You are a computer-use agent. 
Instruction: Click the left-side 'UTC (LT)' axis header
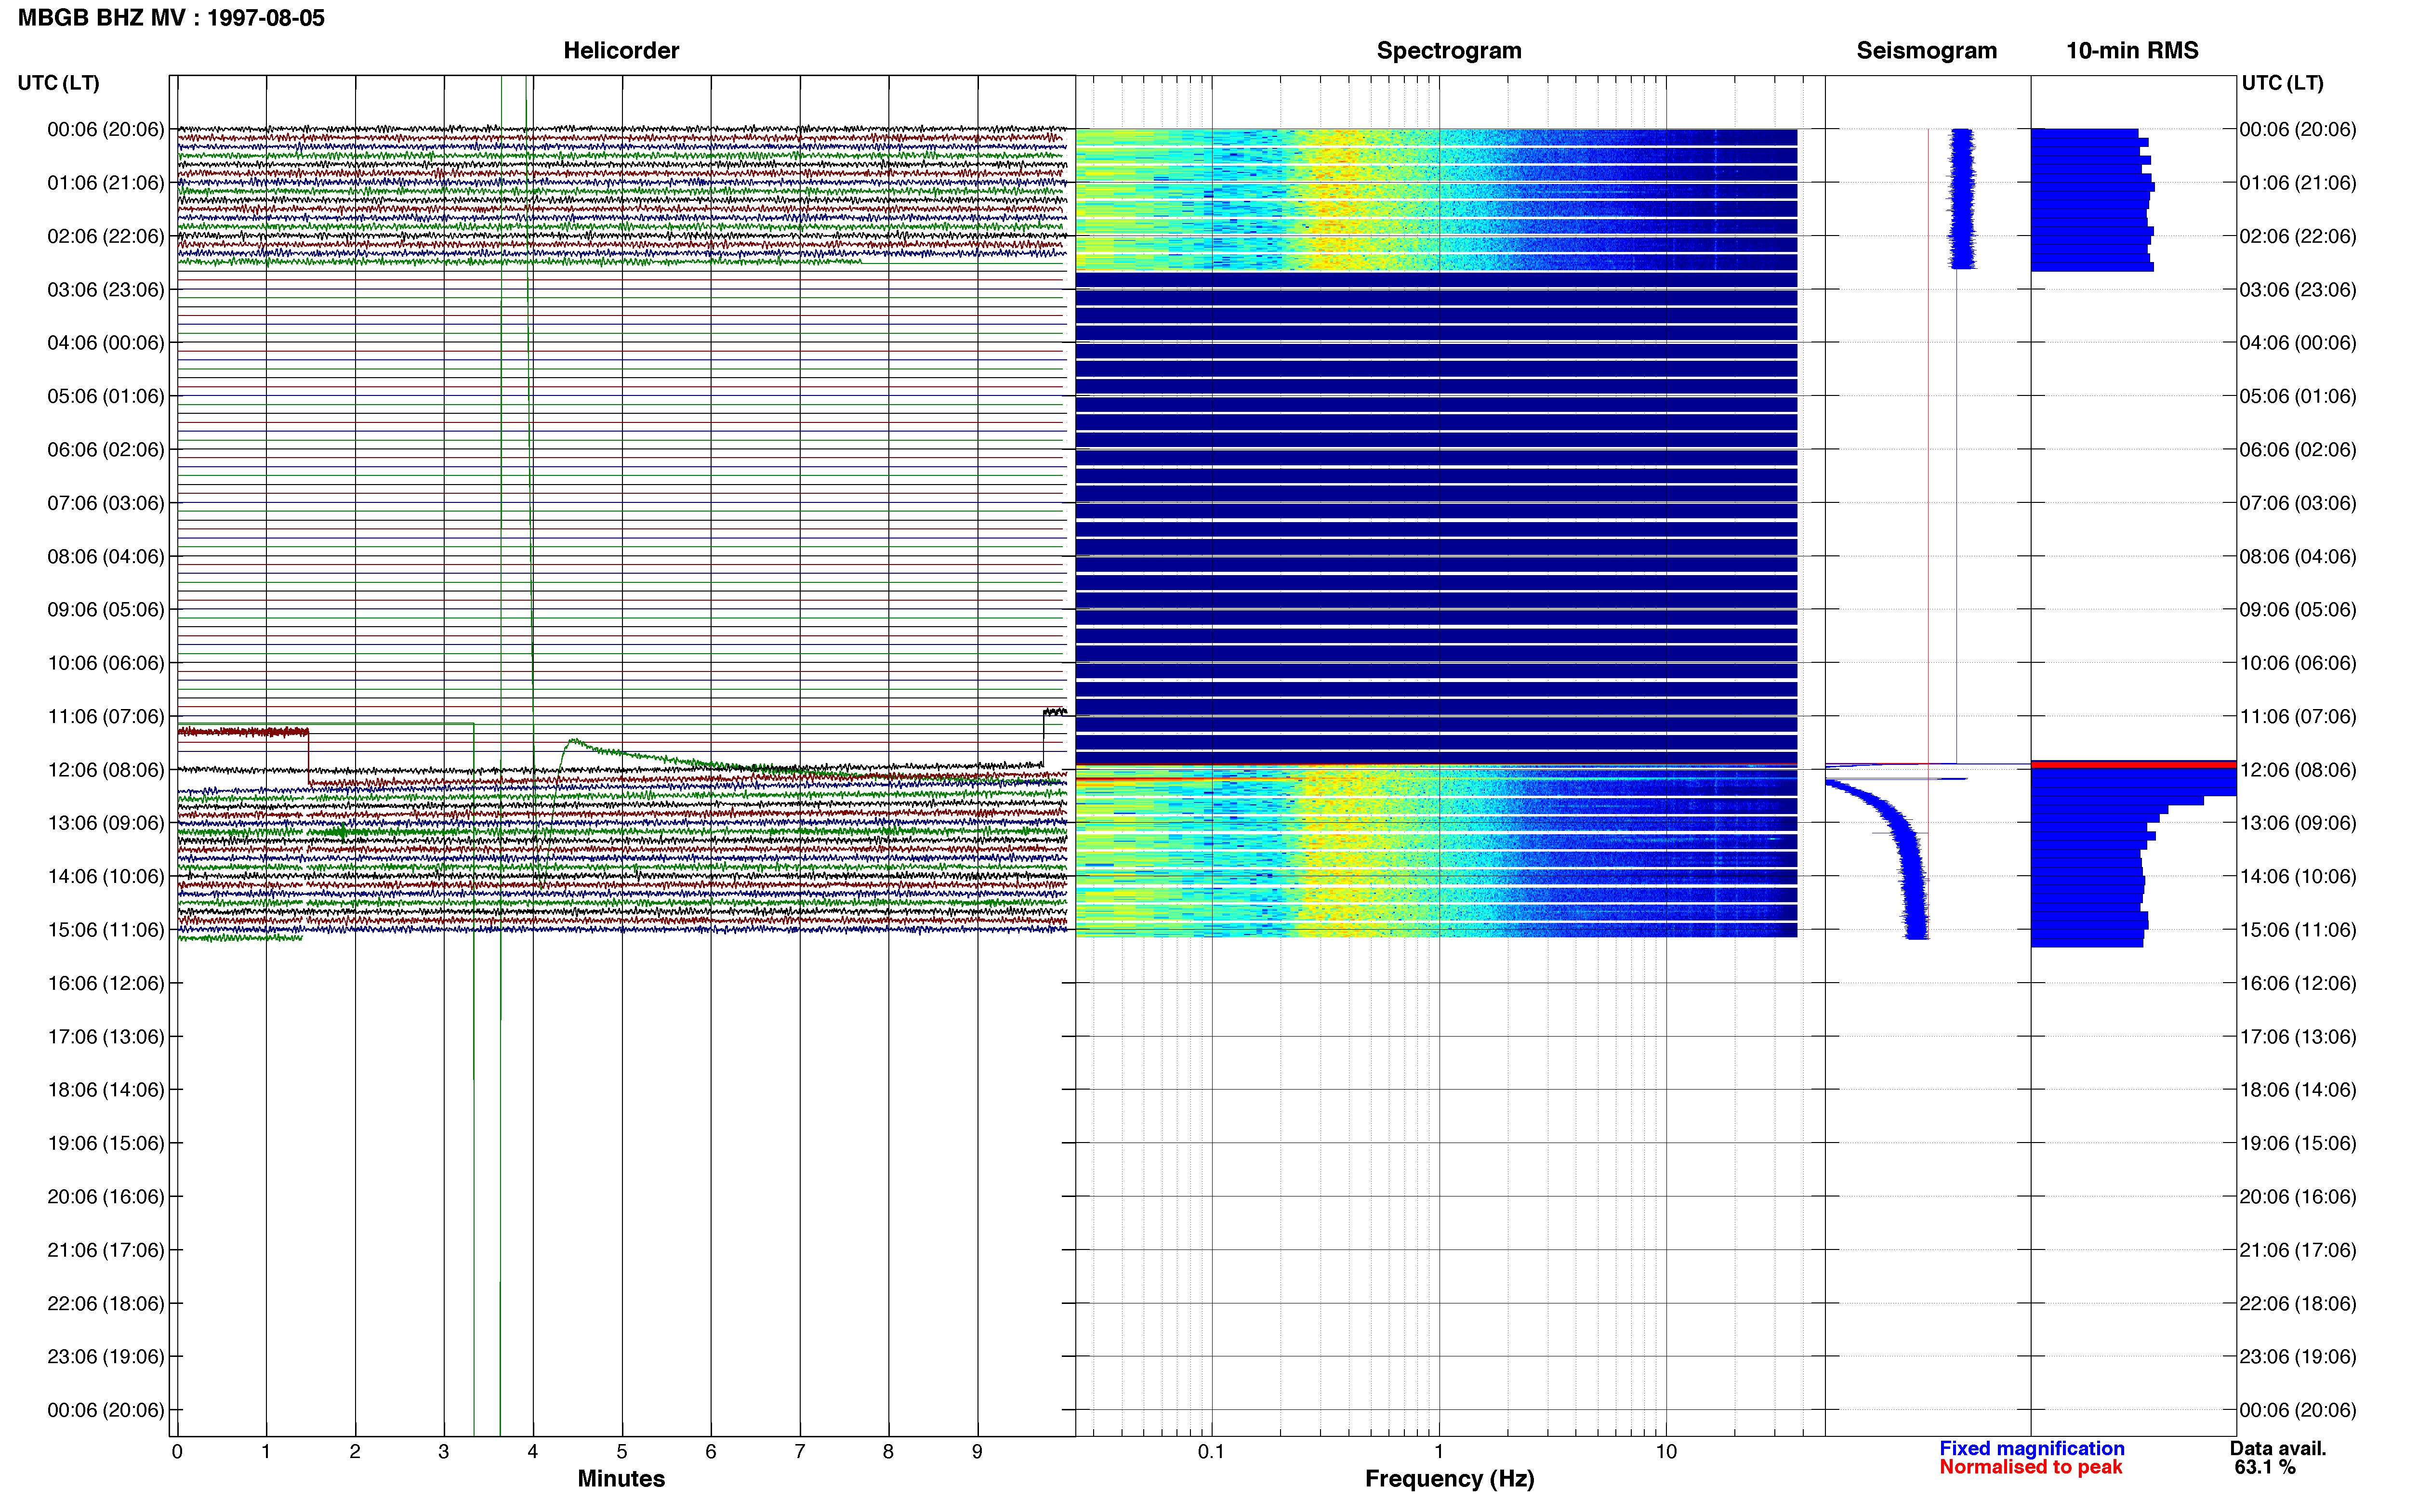click(x=58, y=83)
